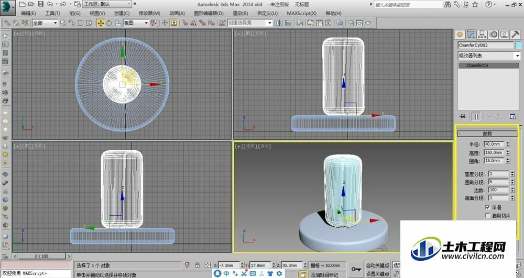Open the 全部 selection filter dropdown

coord(45,23)
